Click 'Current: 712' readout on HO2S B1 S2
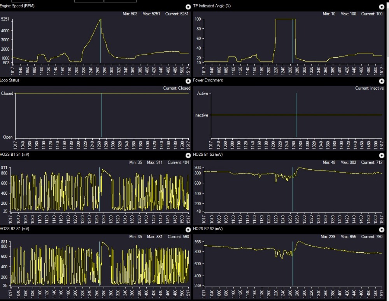Screen dimensions: 389x301 pyautogui.click(x=373, y=162)
